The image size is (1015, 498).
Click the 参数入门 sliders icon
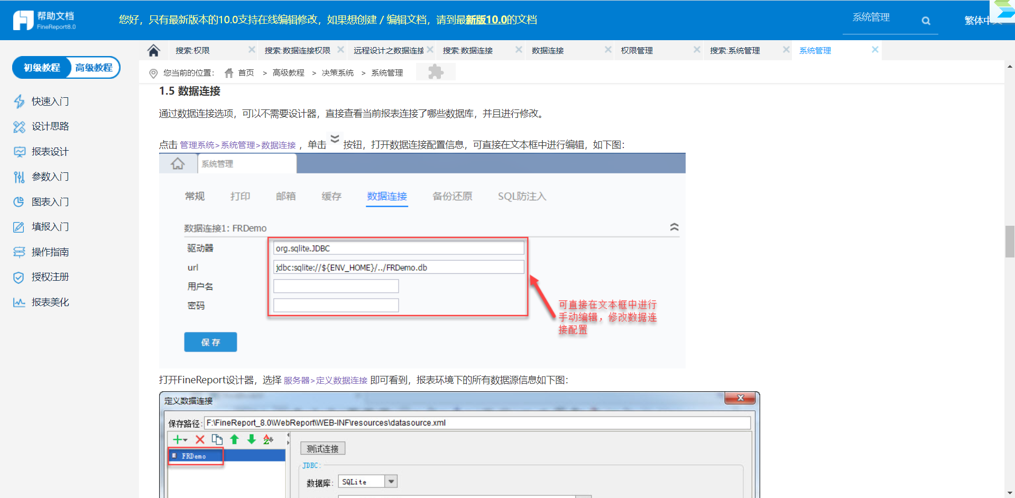tap(19, 177)
